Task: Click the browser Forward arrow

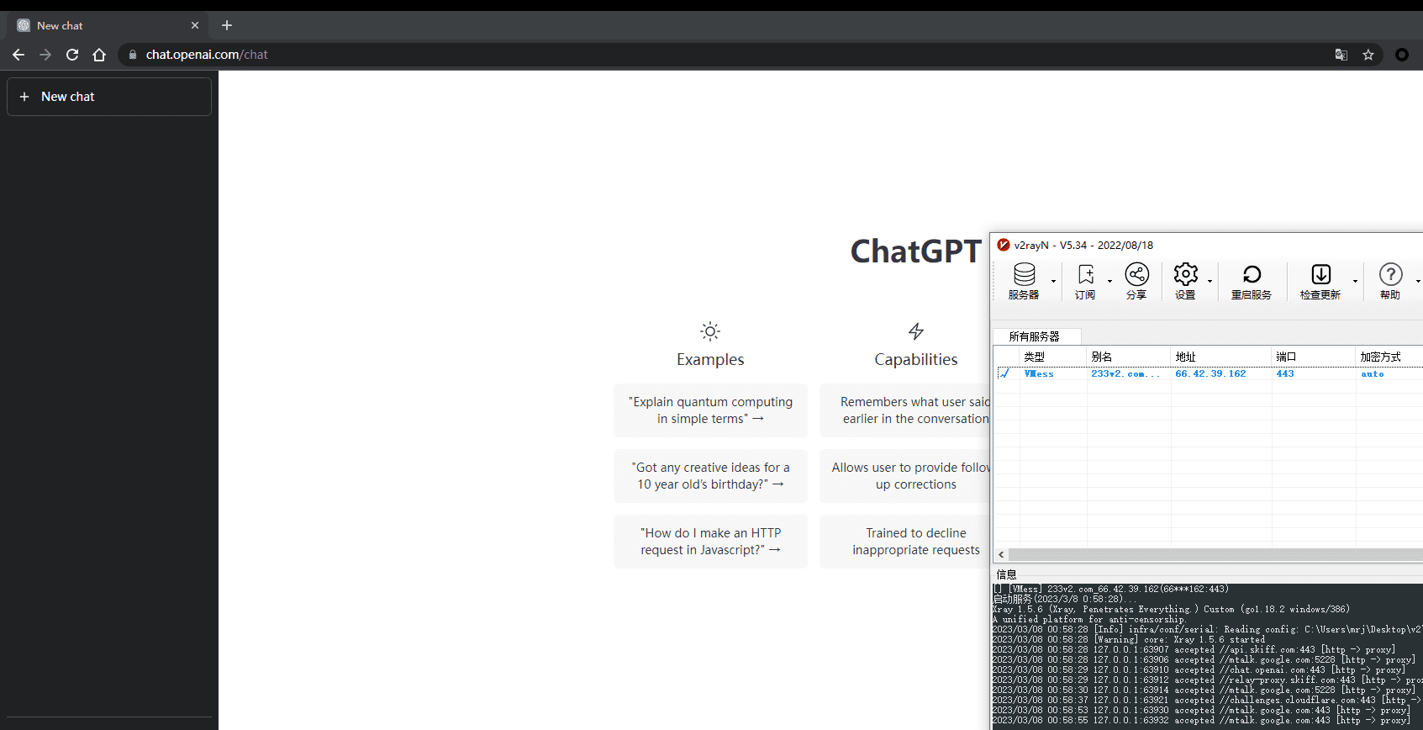Action: click(45, 55)
